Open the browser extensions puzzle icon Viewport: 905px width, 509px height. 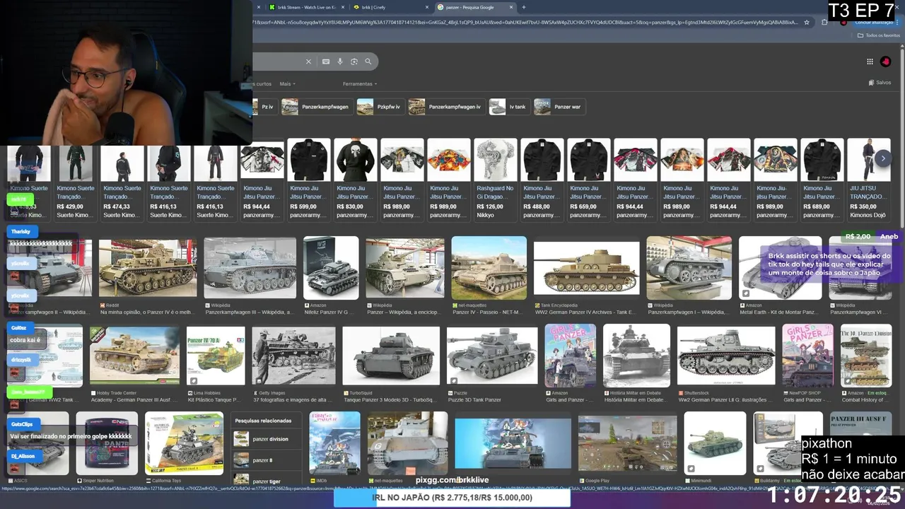coord(824,22)
